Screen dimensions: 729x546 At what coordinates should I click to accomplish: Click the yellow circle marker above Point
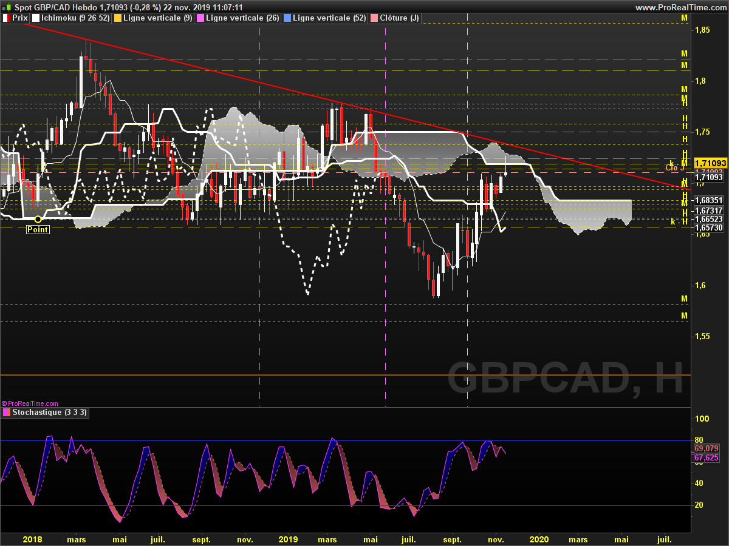point(38,219)
